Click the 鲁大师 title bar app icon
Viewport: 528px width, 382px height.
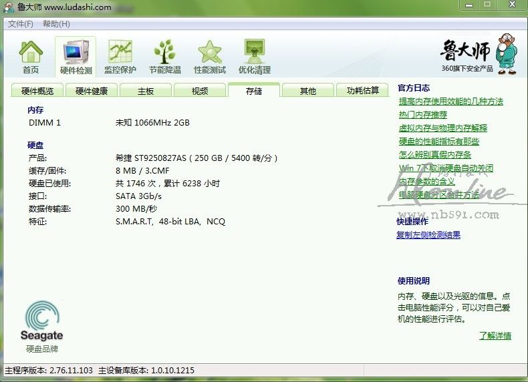click(9, 7)
